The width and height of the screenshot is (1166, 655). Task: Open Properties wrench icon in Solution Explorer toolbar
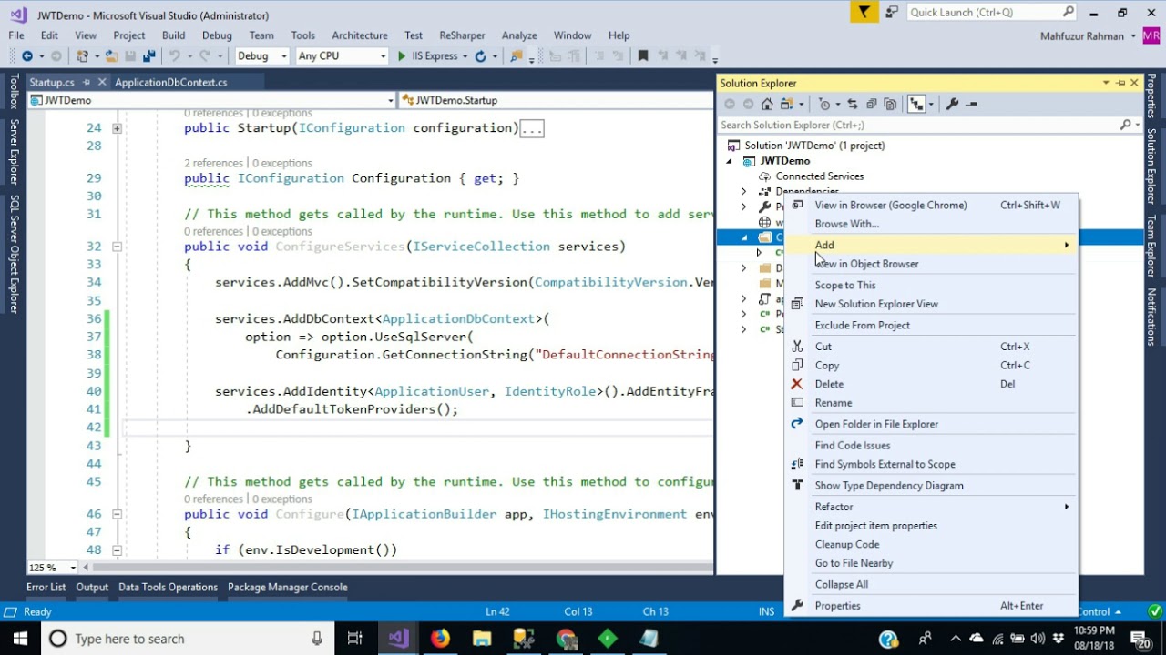952,104
